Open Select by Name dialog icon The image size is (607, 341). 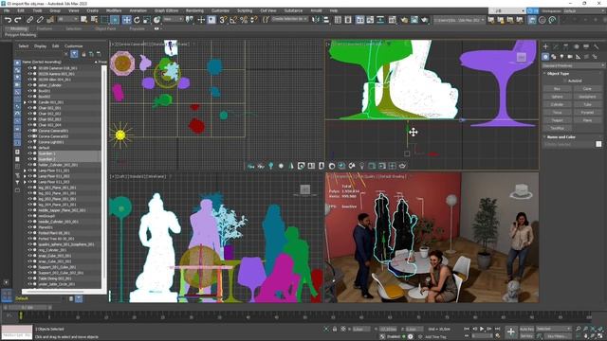pyautogui.click(x=94, y=20)
